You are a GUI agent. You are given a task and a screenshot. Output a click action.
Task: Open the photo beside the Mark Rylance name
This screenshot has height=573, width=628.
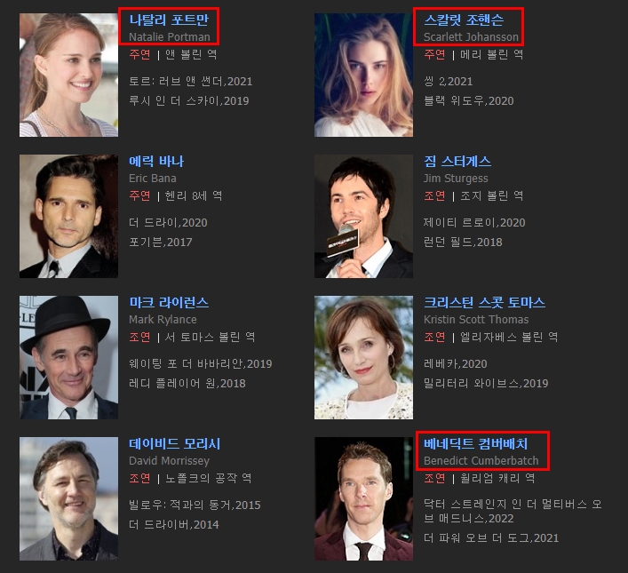pyautogui.click(x=68, y=357)
